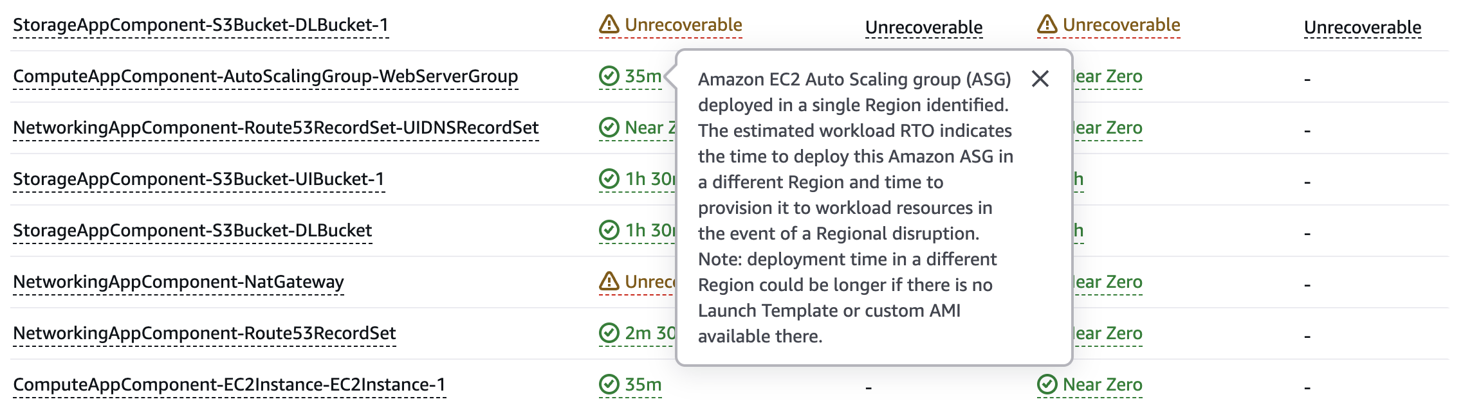This screenshot has width=1472, height=406.
Task: Click the check icon beside UIBucket-1's 1h 30m
Action: [x=609, y=179]
